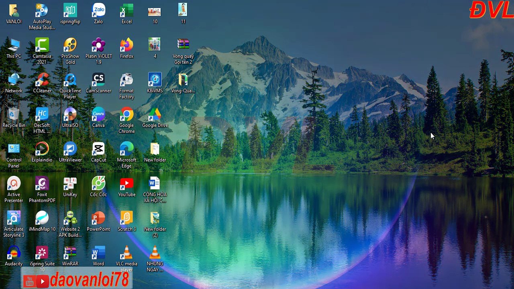Open the Network desktop icon

14,80
